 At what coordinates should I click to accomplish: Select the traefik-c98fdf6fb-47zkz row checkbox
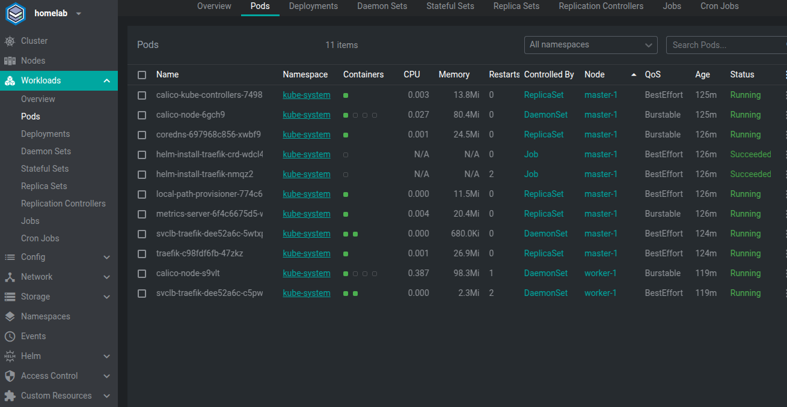click(142, 253)
